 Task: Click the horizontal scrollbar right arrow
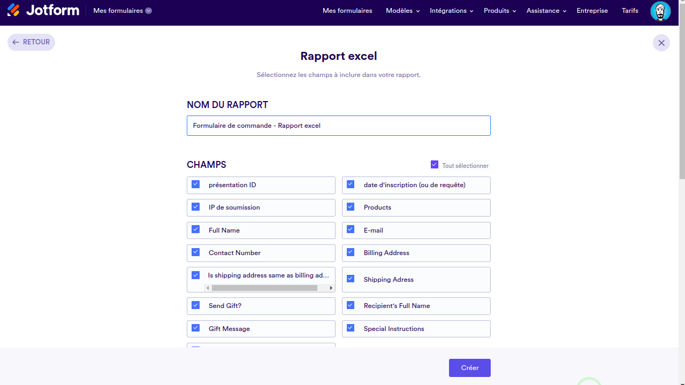[x=331, y=288]
